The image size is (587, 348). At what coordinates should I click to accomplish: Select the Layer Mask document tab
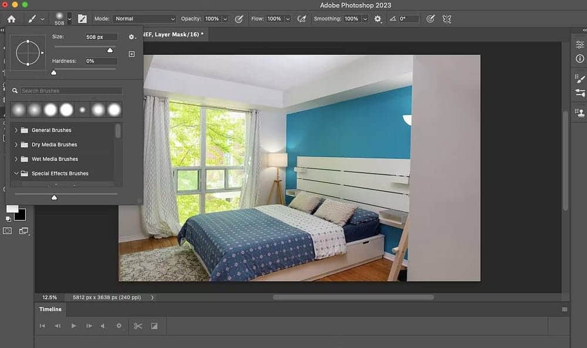click(173, 35)
